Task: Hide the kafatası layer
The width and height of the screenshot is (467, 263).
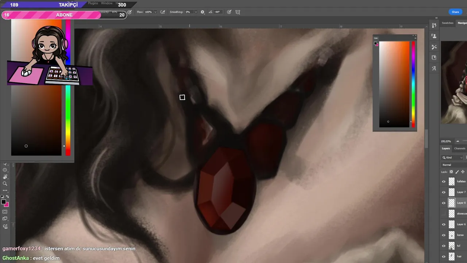Action: click(x=444, y=182)
